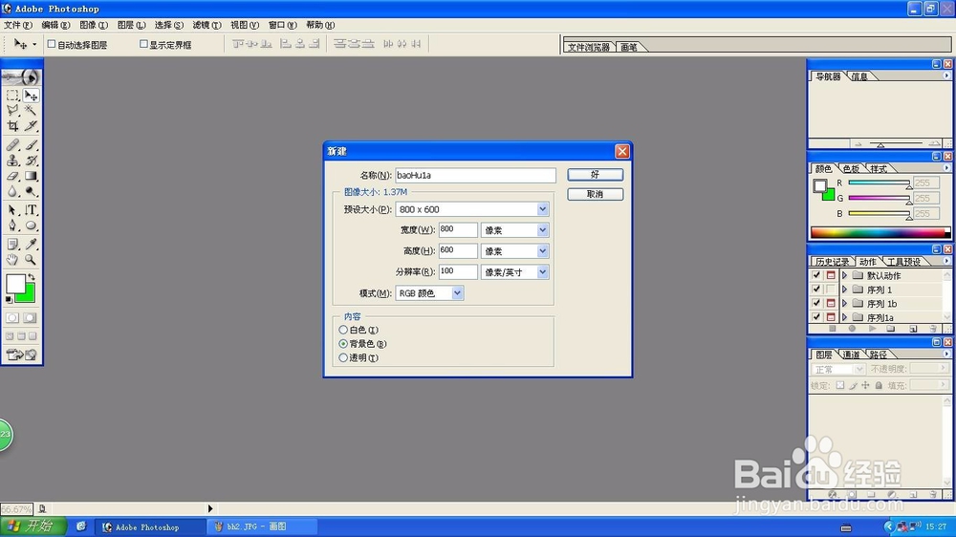Open the 滤镜 menu
Image resolution: width=956 pixels, height=537 pixels.
coord(206,25)
